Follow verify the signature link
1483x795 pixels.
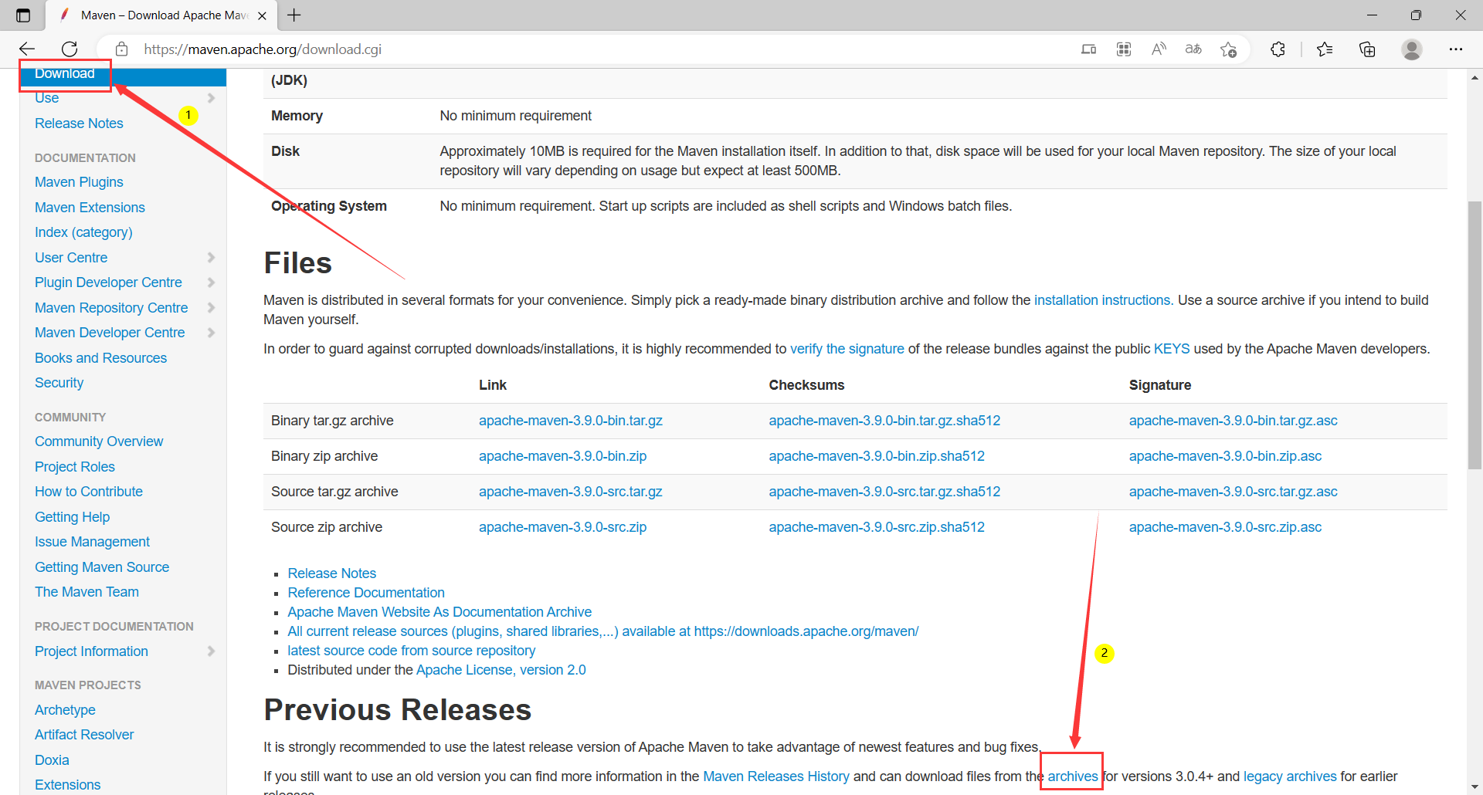(x=847, y=349)
